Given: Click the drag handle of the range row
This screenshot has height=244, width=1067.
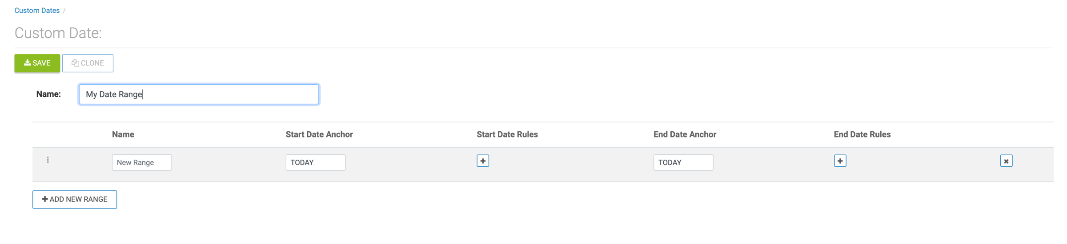Looking at the screenshot, I should point(48,160).
